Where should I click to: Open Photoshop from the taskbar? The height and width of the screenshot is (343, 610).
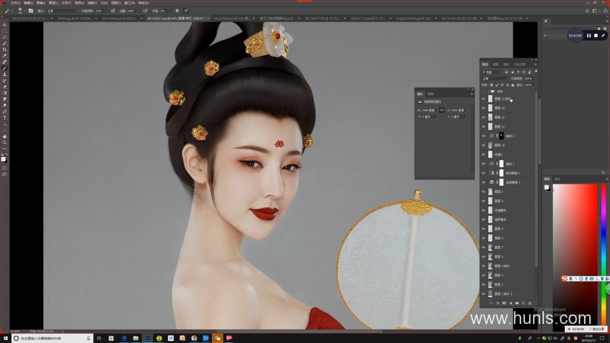147,339
